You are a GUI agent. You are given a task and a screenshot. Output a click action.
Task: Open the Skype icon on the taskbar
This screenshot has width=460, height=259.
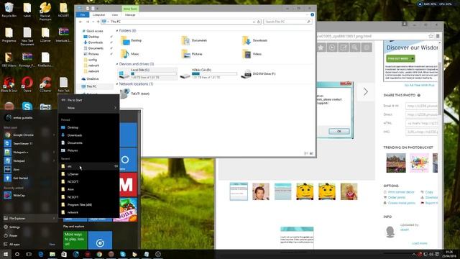pos(123,254)
